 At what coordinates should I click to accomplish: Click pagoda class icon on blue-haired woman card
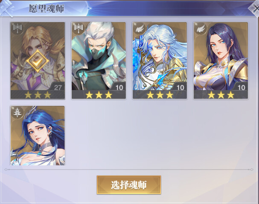(x=17, y=112)
